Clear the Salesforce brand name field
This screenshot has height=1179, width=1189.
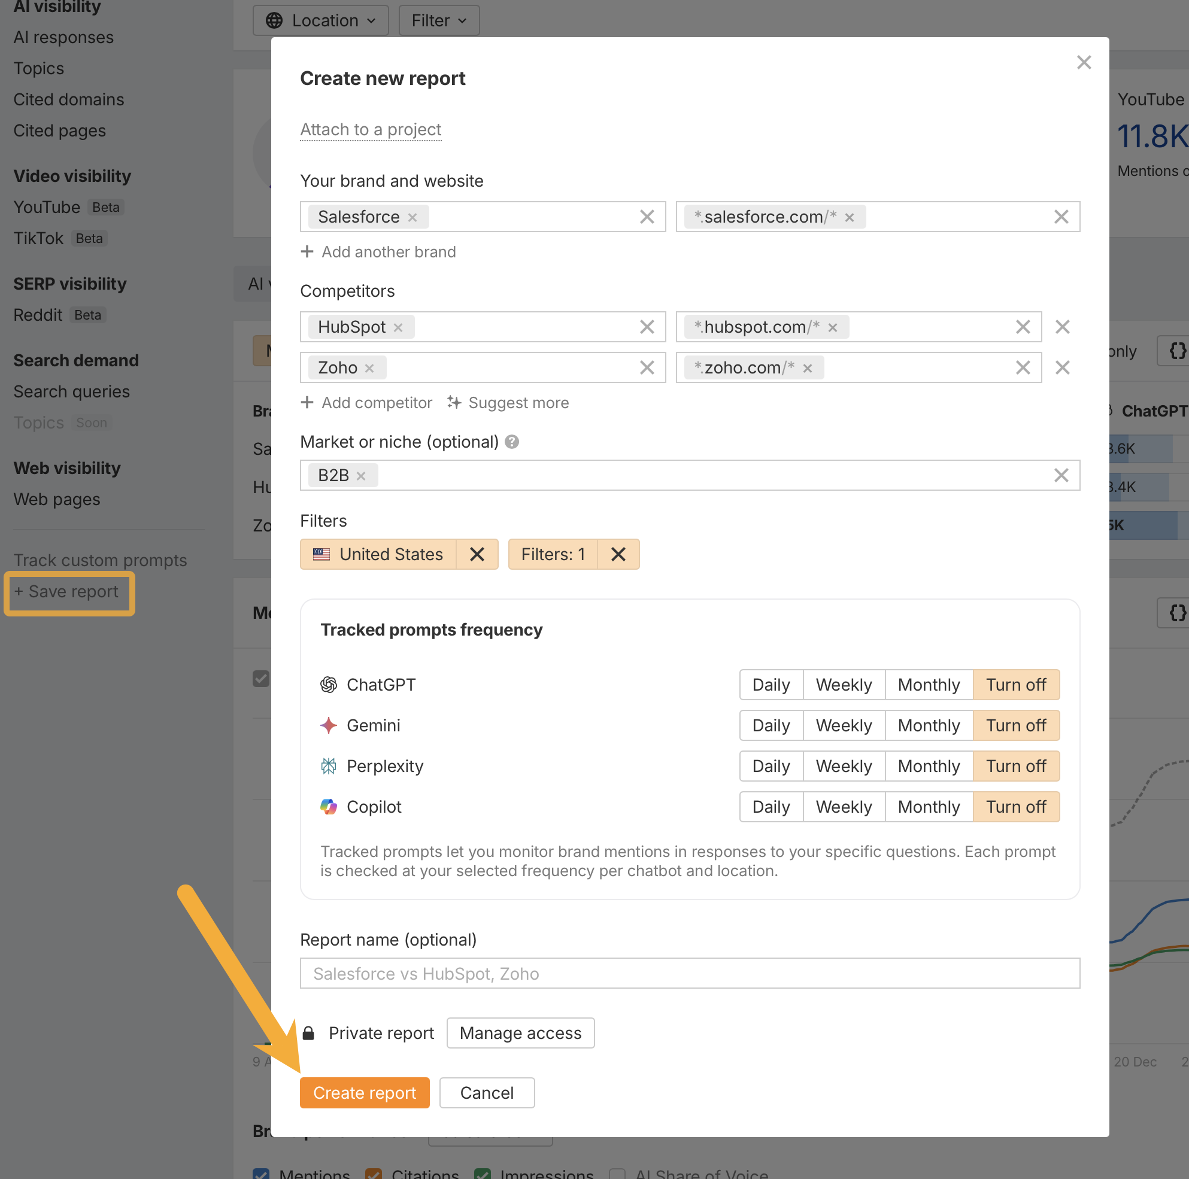pos(646,217)
